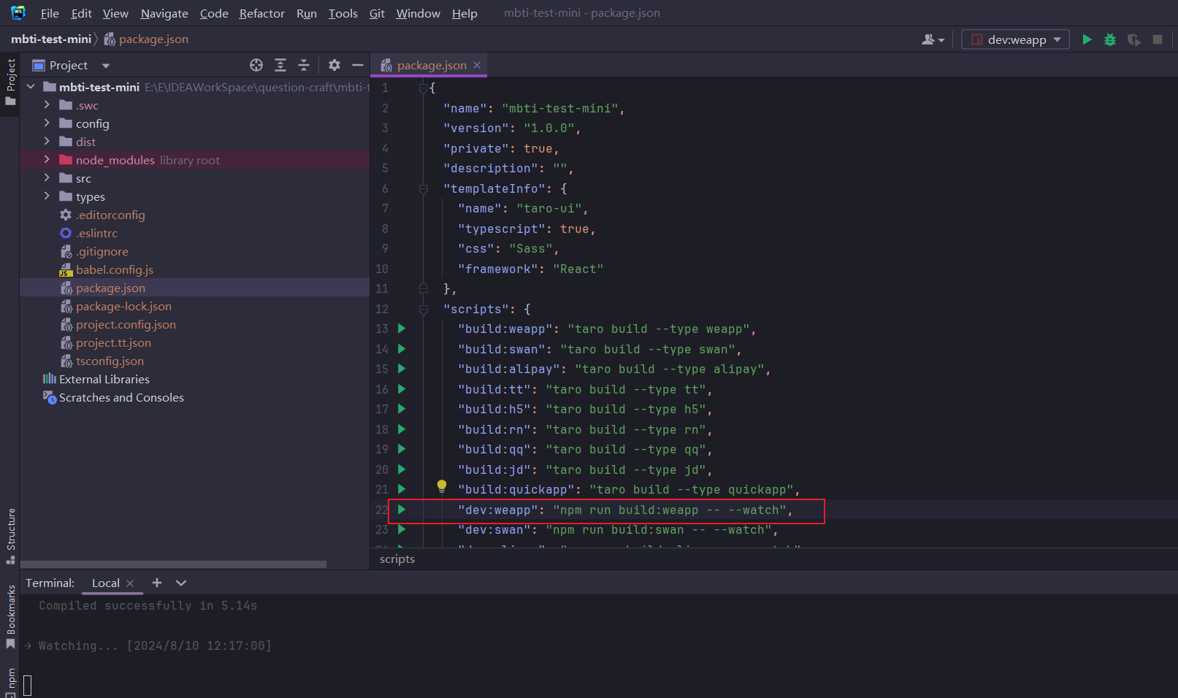Open the Git menu

tap(377, 13)
